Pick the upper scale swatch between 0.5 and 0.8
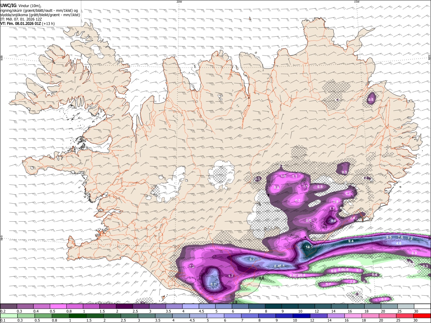Image resolution: width=431 pixels, height=323 pixels. [58, 307]
